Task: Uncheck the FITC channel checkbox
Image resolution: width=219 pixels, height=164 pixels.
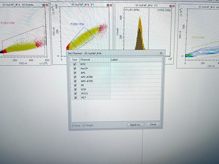Action: [x=75, y=64]
